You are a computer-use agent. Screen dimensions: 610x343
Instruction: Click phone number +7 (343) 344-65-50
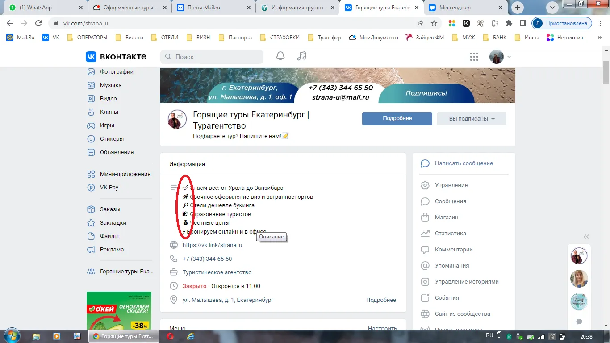(x=207, y=259)
